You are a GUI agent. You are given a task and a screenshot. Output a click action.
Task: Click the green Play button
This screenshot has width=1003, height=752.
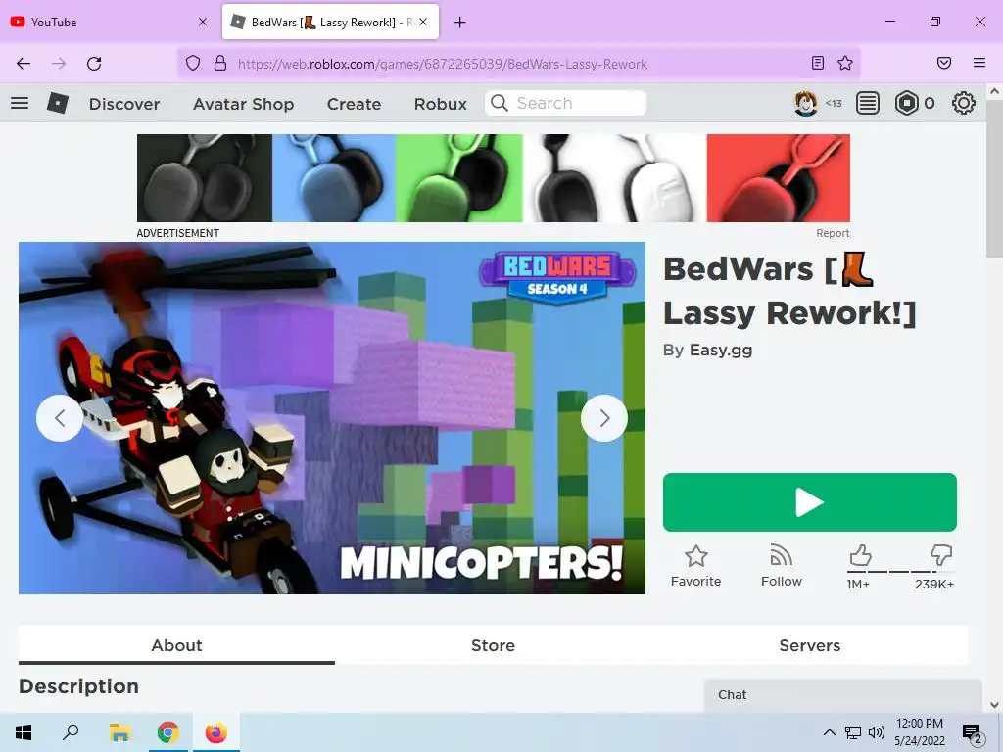810,502
